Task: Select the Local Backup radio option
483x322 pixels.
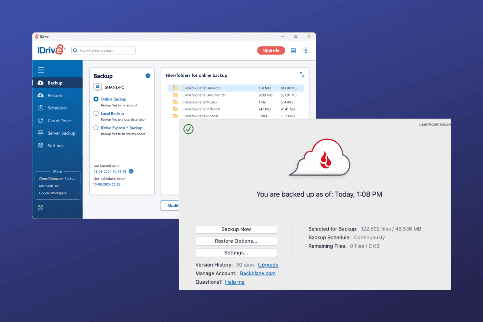Action: pyautogui.click(x=96, y=114)
